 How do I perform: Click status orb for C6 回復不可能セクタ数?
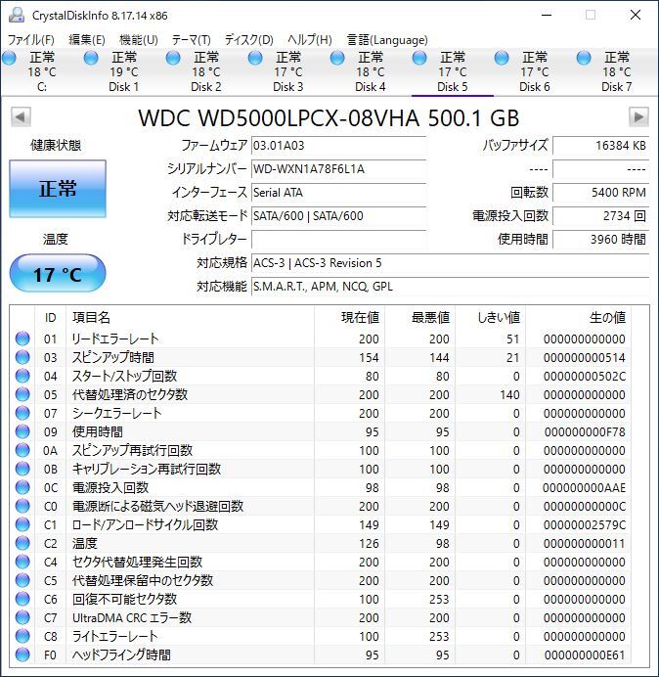[x=22, y=599]
